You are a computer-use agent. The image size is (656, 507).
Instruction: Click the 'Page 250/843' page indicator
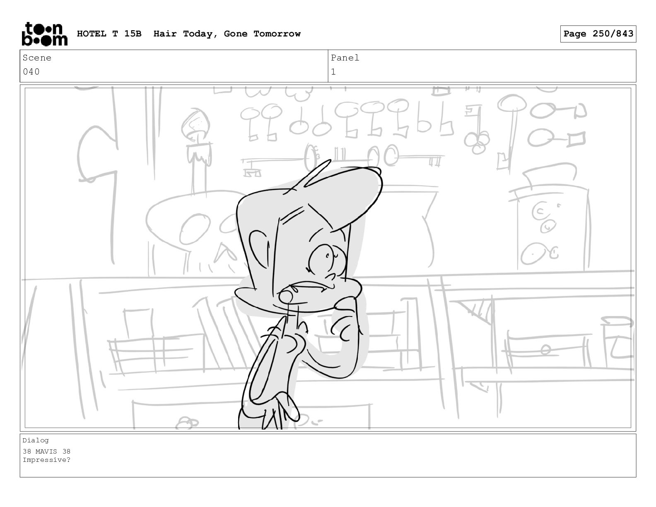click(x=598, y=34)
